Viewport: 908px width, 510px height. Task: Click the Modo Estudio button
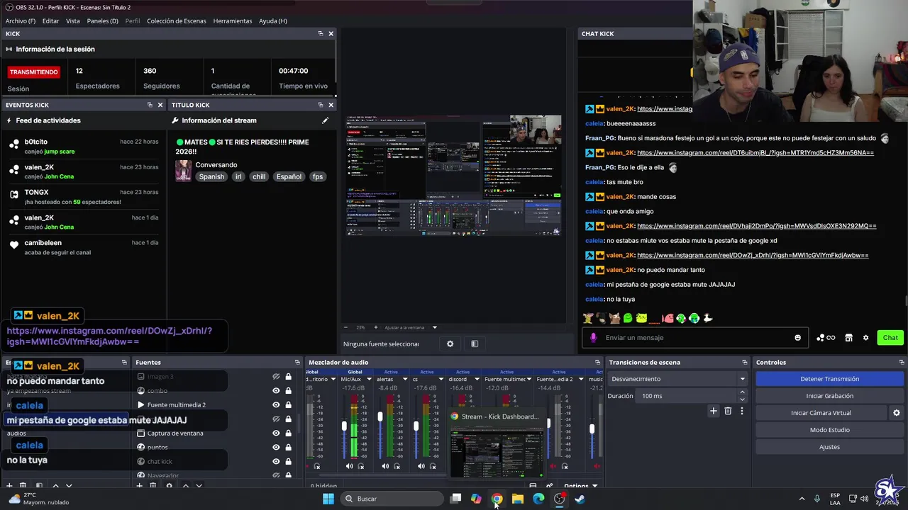(x=829, y=430)
